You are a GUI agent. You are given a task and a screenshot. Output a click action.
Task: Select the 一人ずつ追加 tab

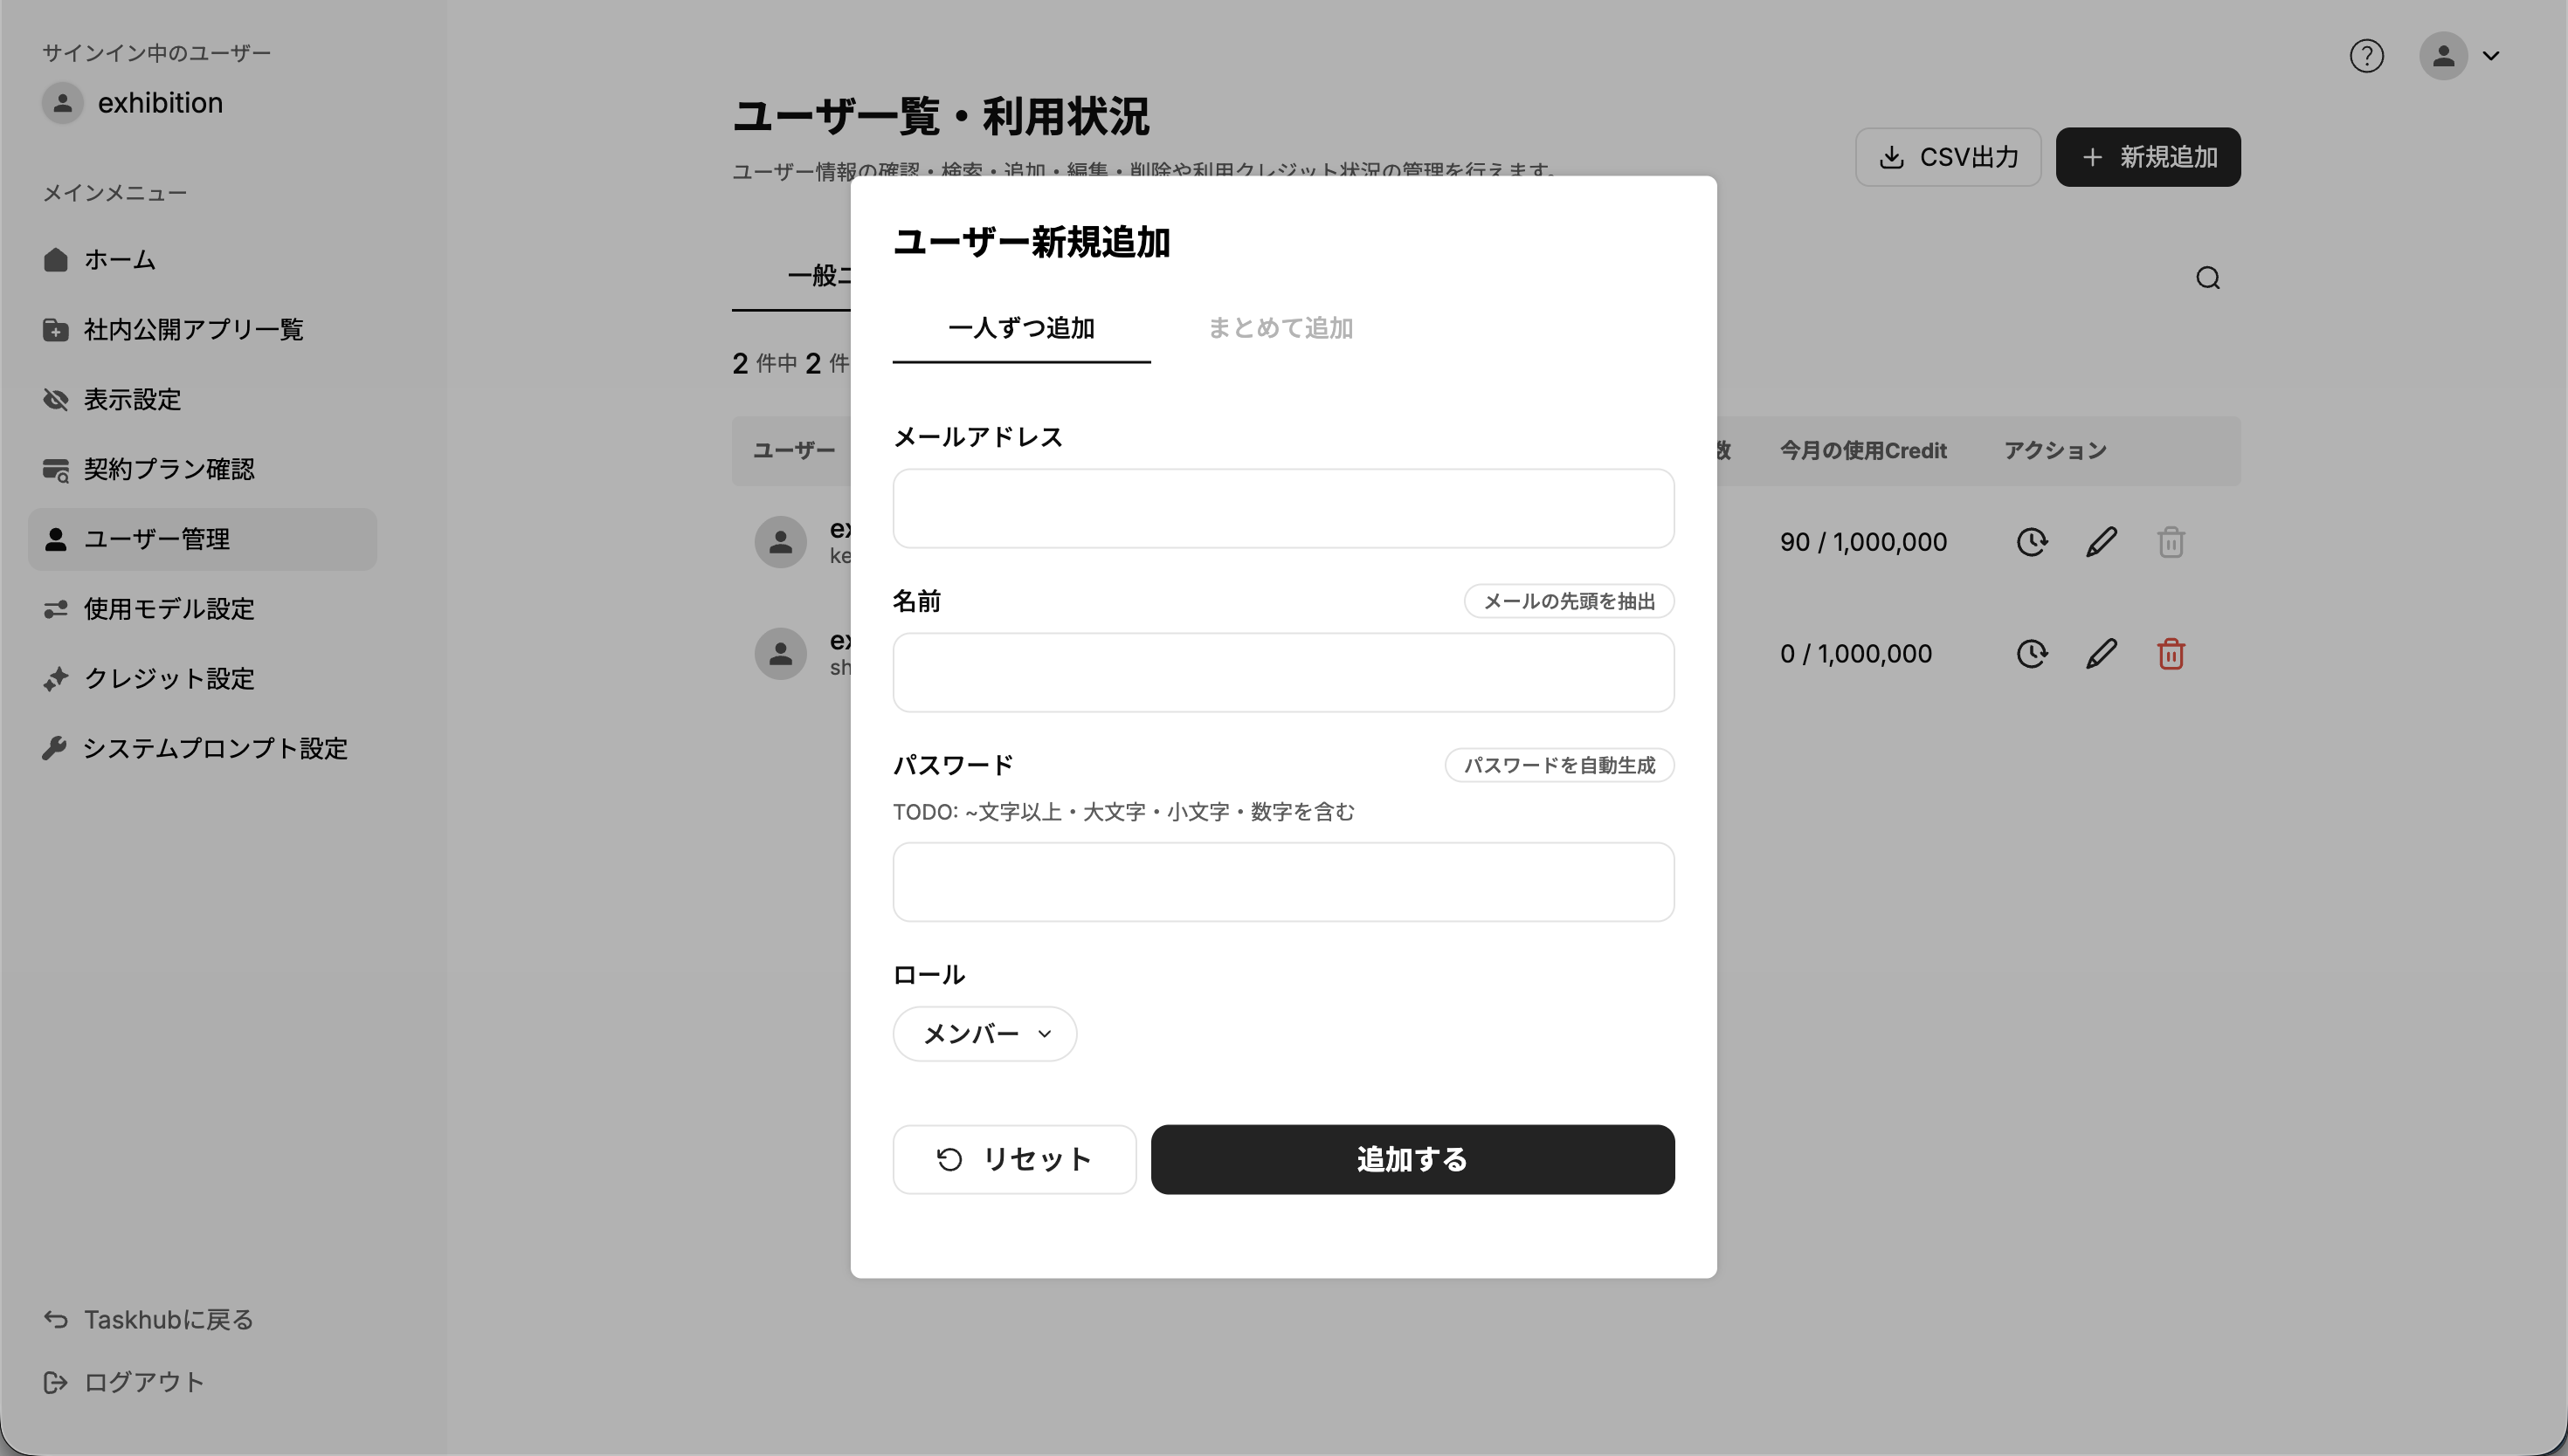1020,328
